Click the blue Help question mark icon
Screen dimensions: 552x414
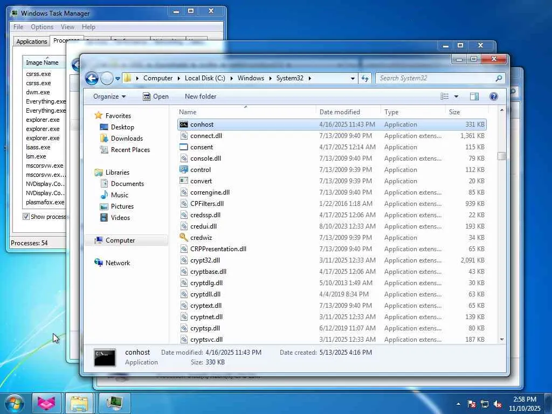(x=494, y=96)
